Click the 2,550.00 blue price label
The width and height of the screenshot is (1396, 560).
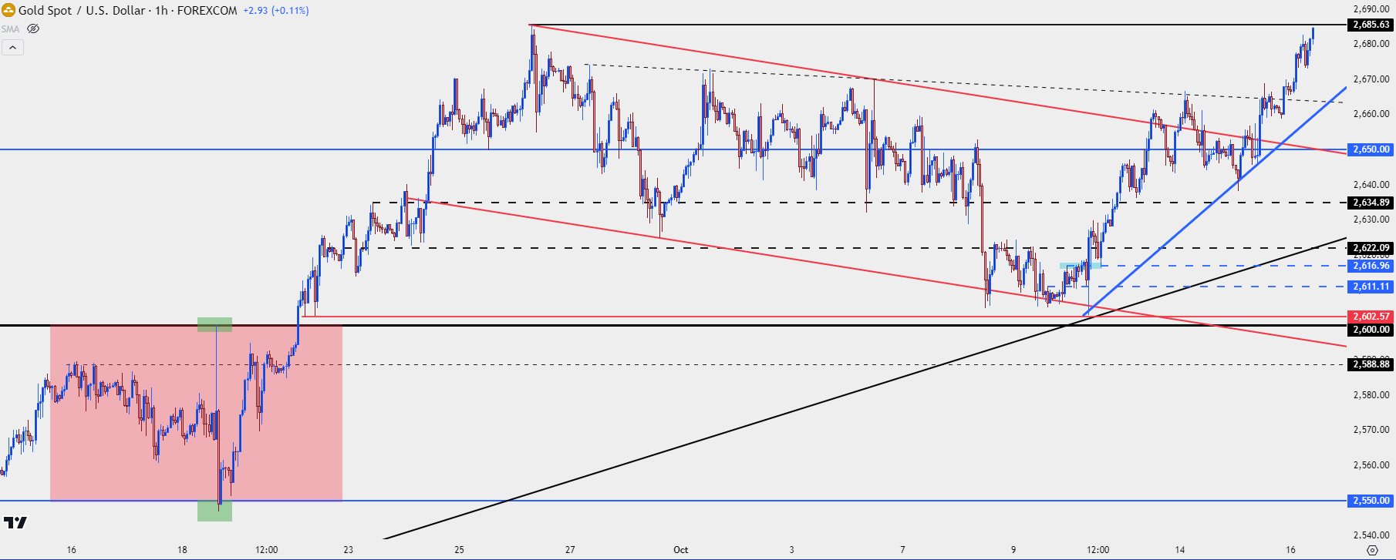click(x=1371, y=501)
